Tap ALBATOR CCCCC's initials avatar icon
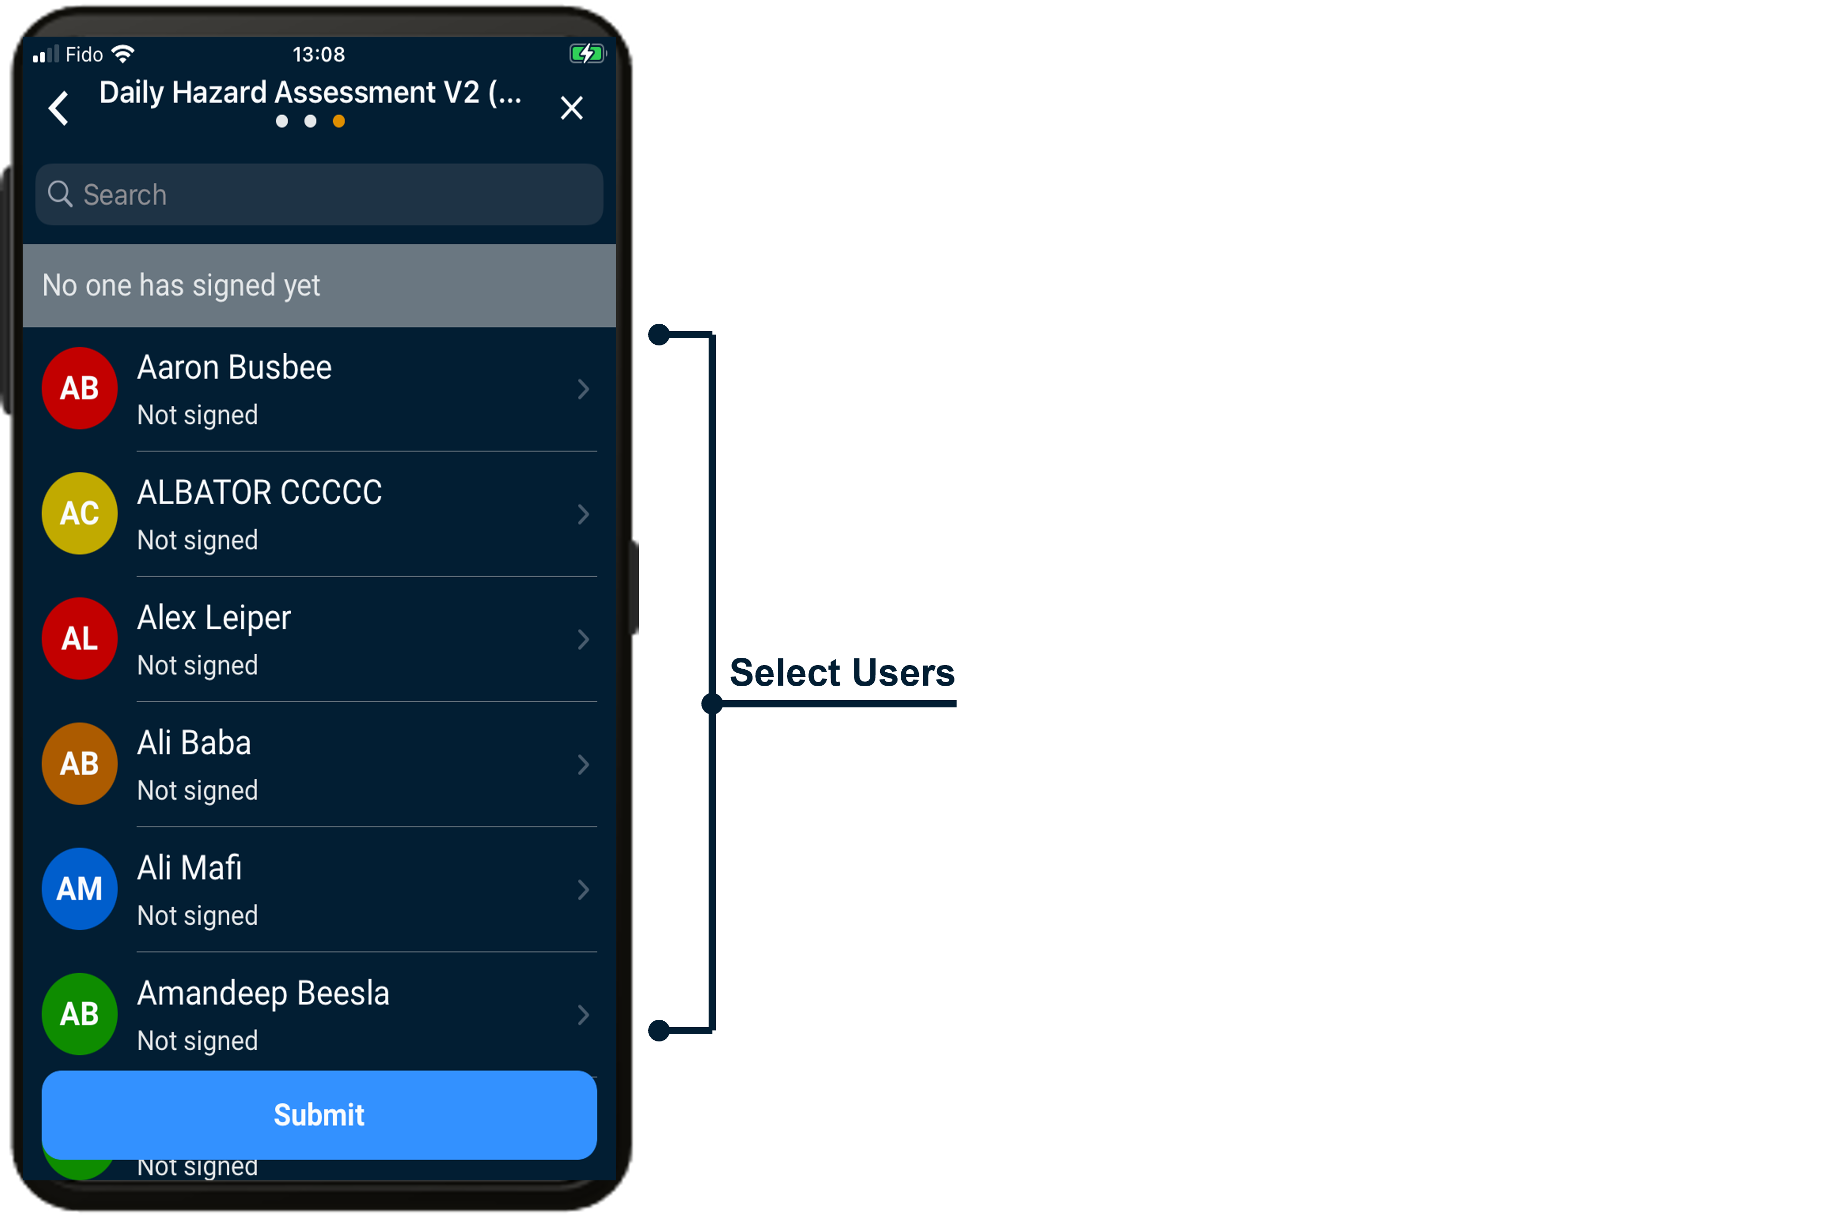 (77, 513)
